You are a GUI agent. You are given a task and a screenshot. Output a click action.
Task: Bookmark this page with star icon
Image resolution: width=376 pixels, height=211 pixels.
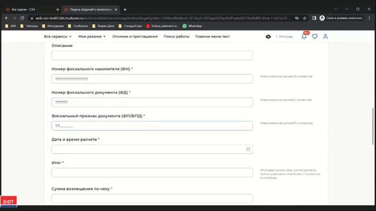click(304, 18)
